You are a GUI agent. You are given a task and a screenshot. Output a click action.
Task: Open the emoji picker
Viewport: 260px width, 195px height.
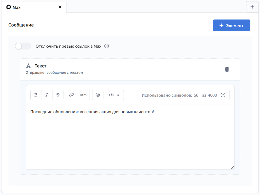(98, 95)
